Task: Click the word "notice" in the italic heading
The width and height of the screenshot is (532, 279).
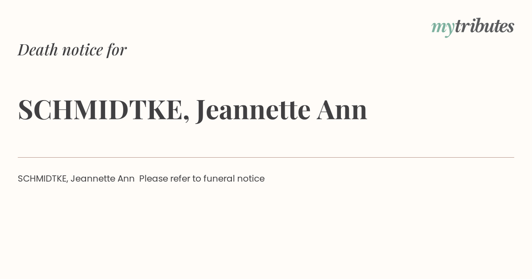Action: coord(83,50)
